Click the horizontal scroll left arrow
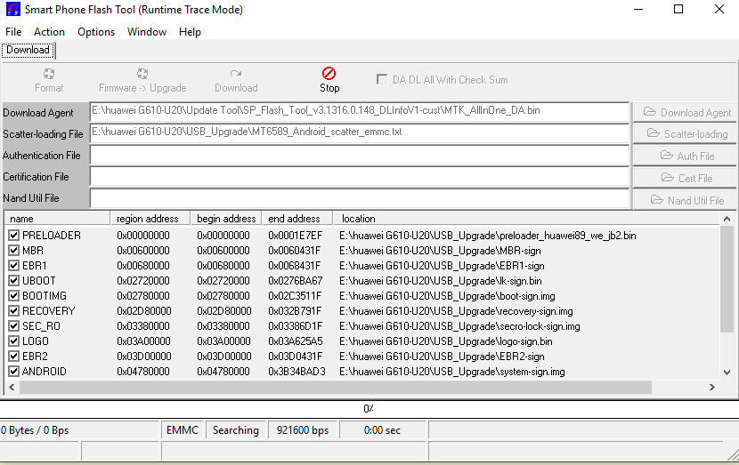 [12, 387]
